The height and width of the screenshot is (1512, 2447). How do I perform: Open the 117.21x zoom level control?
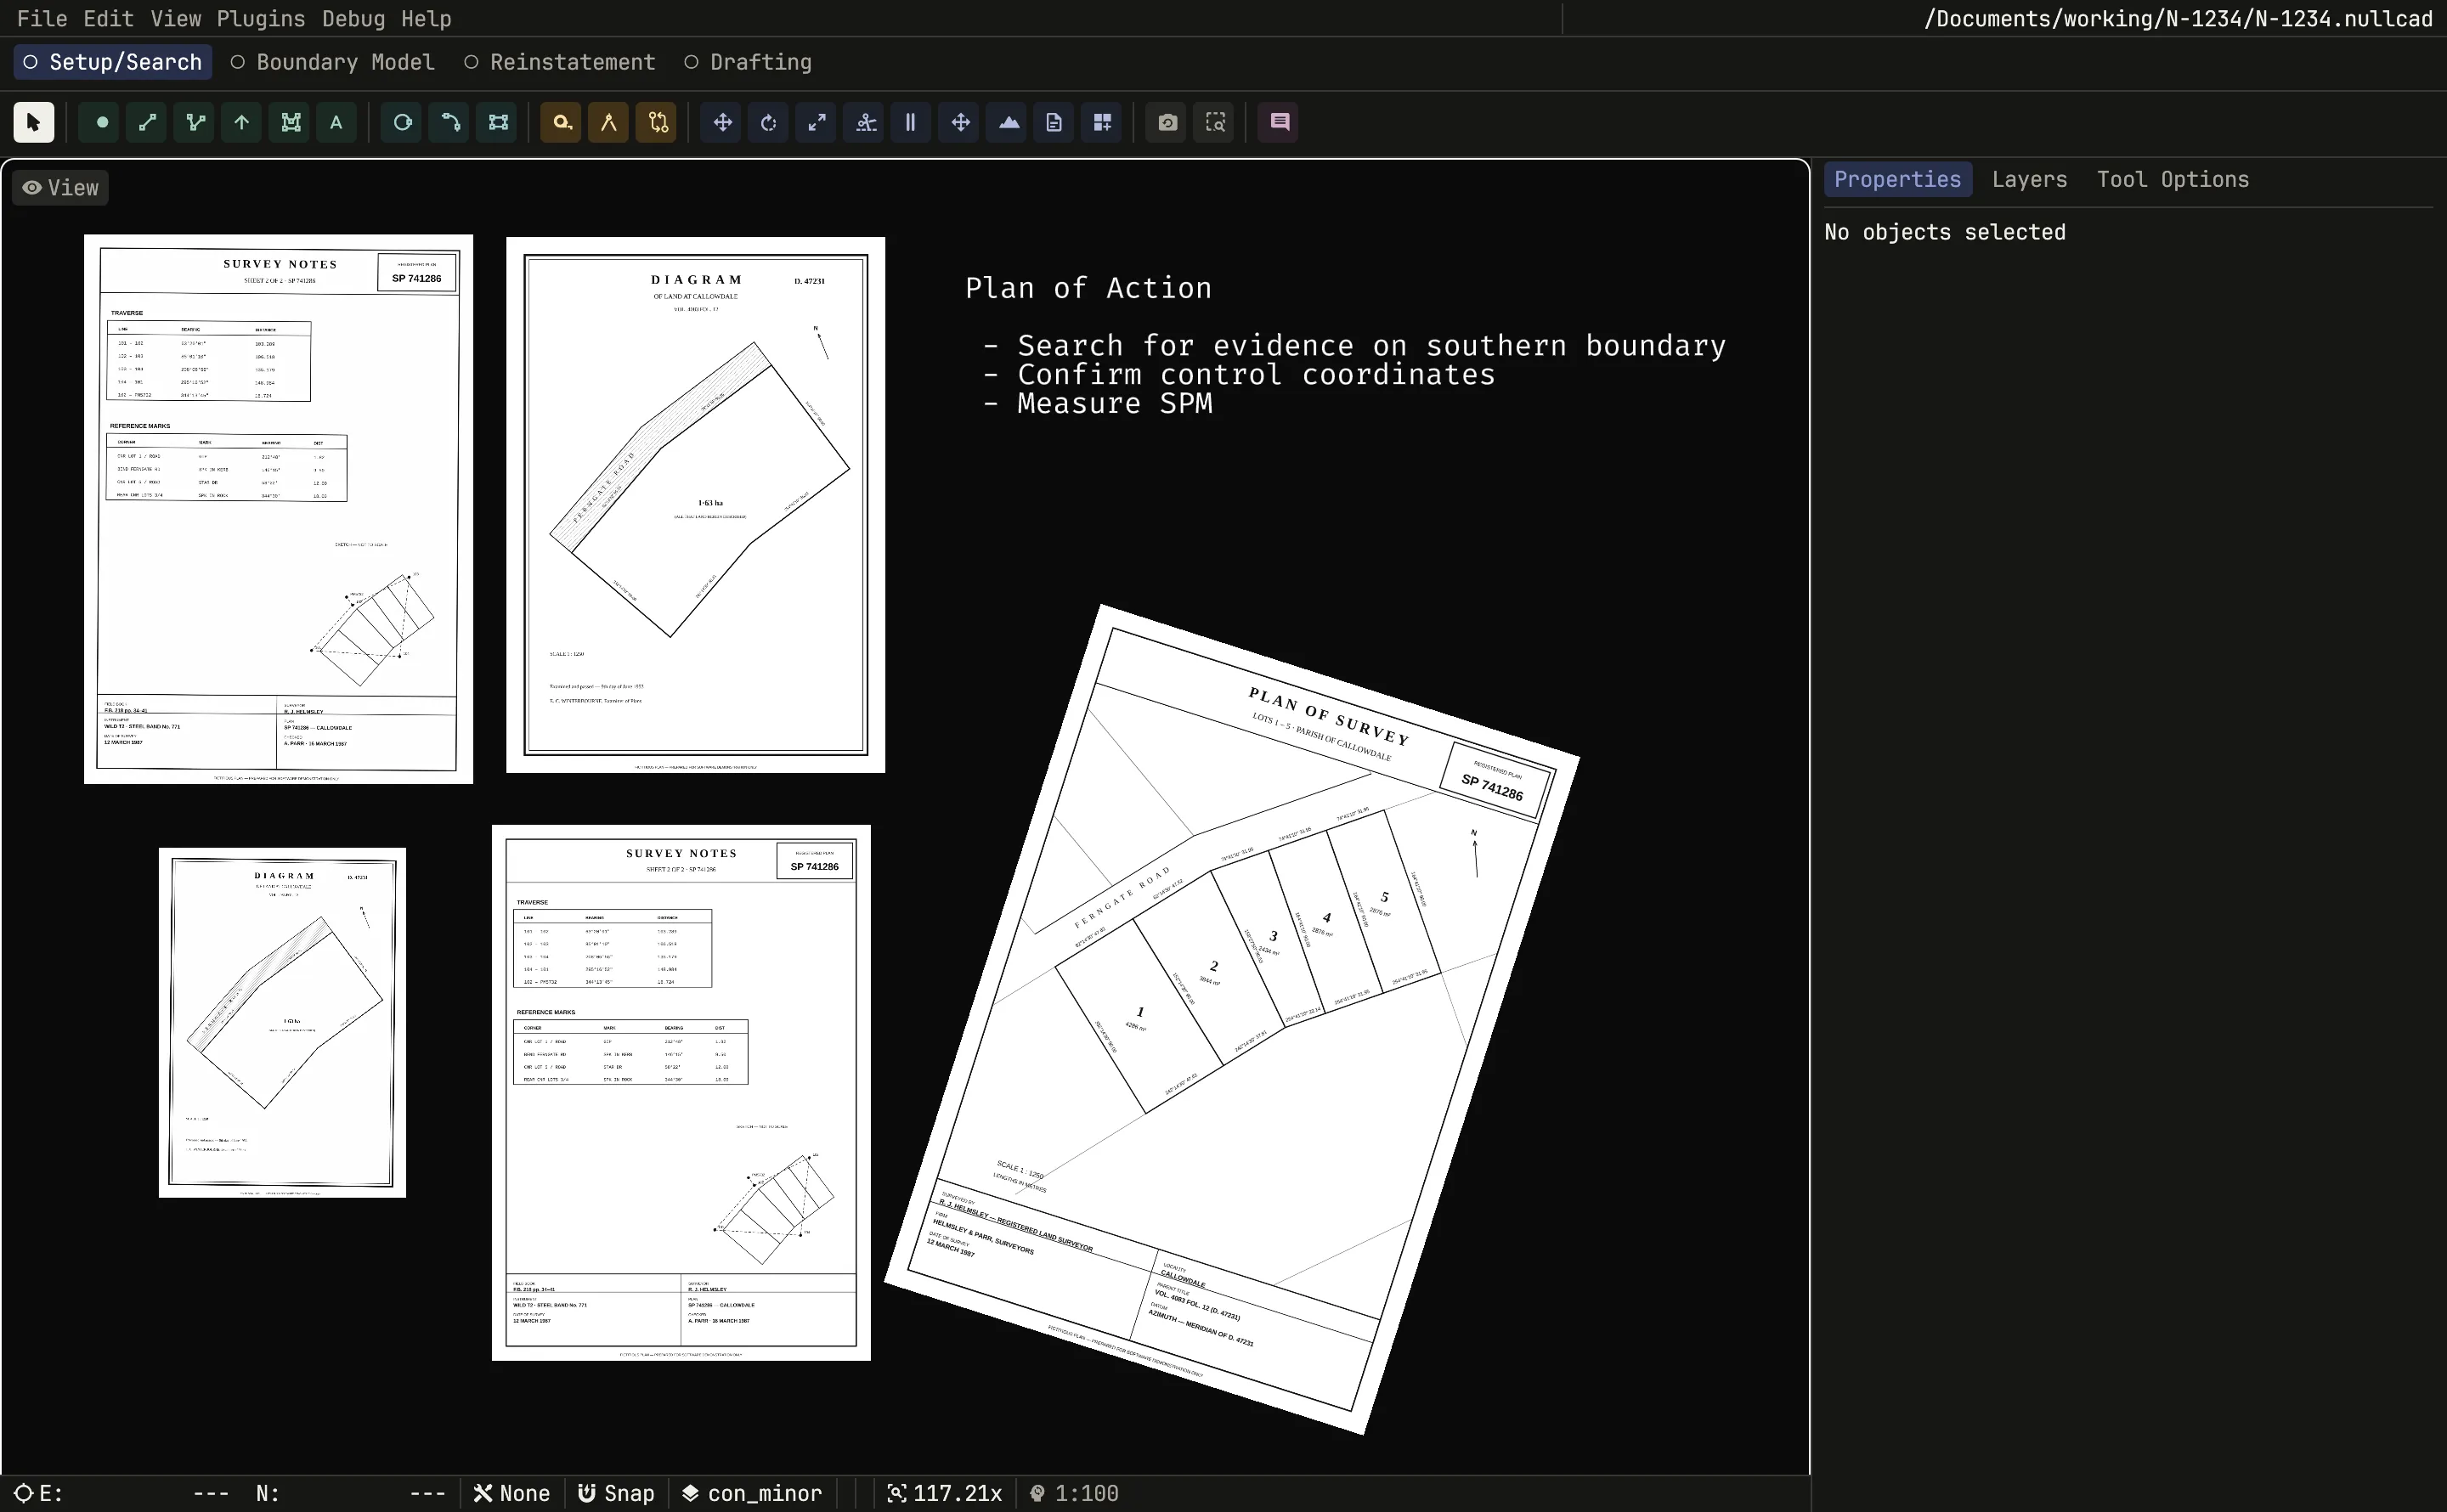(944, 1493)
